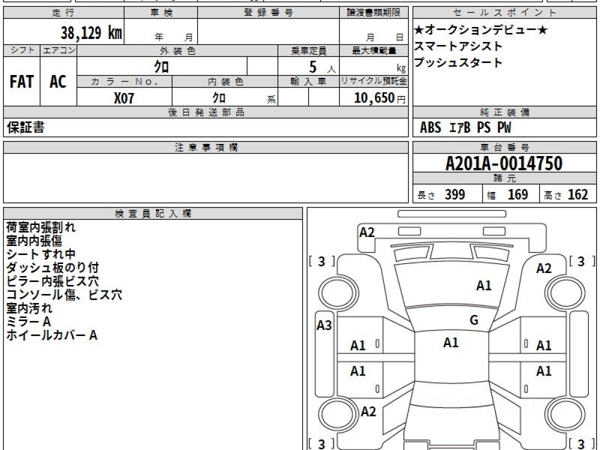
Task: Click the 諸元 header
Action: pyautogui.click(x=505, y=178)
